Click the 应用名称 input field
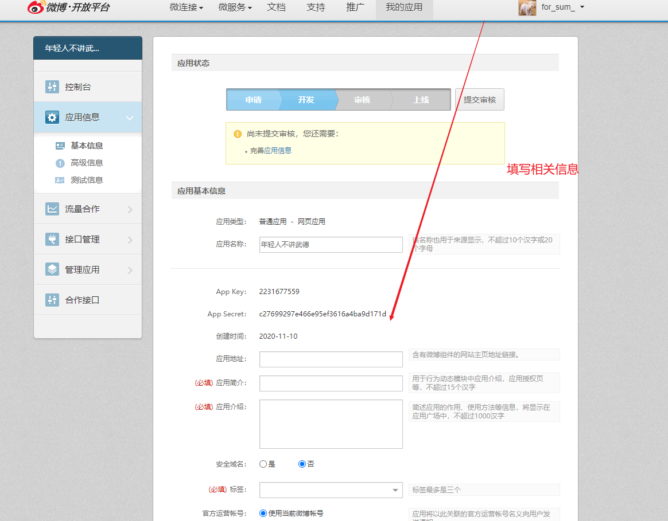The height and width of the screenshot is (521, 668). (x=331, y=245)
